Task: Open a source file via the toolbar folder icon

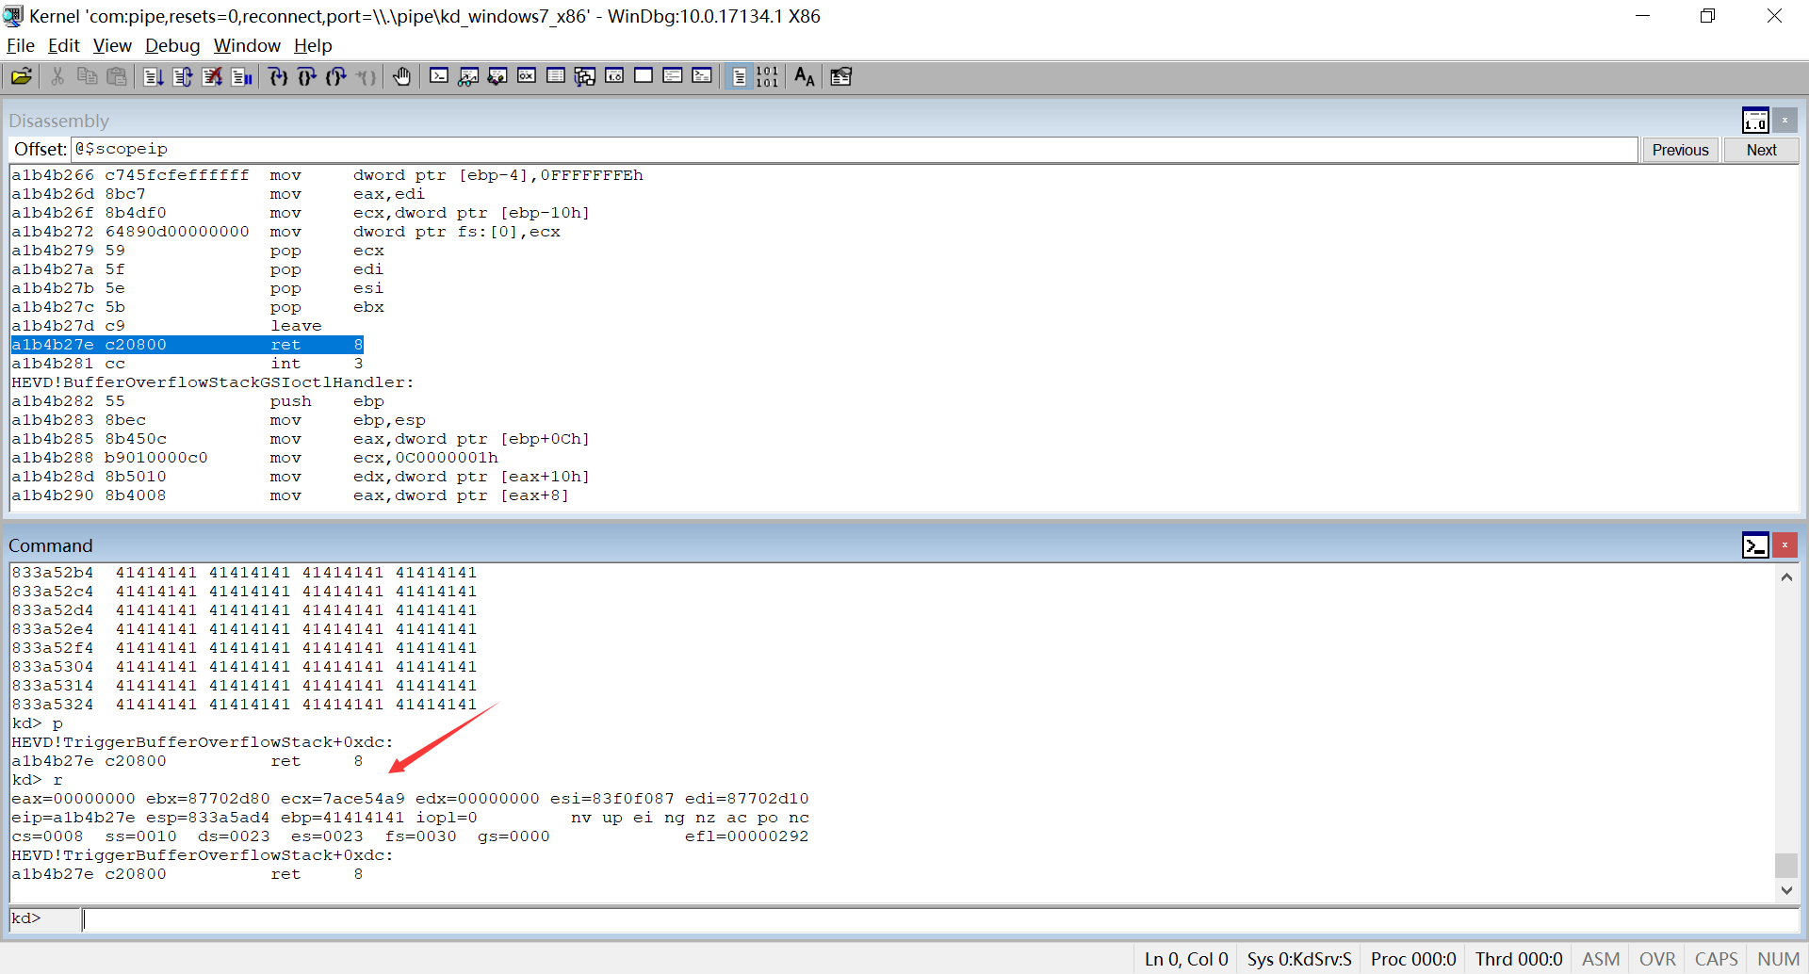Action: coord(22,76)
